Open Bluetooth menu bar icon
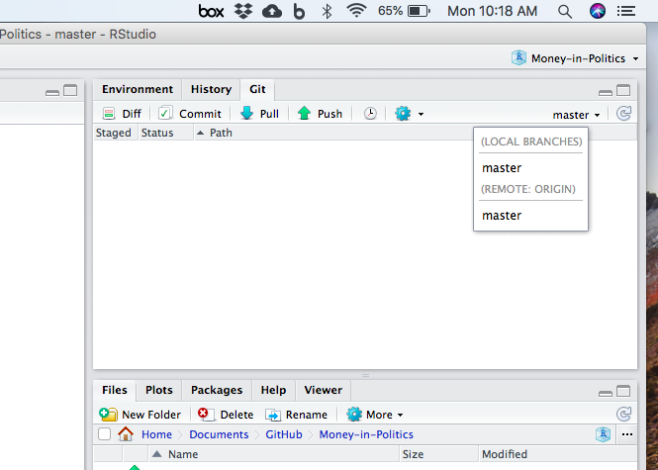The width and height of the screenshot is (658, 470). coord(327,11)
